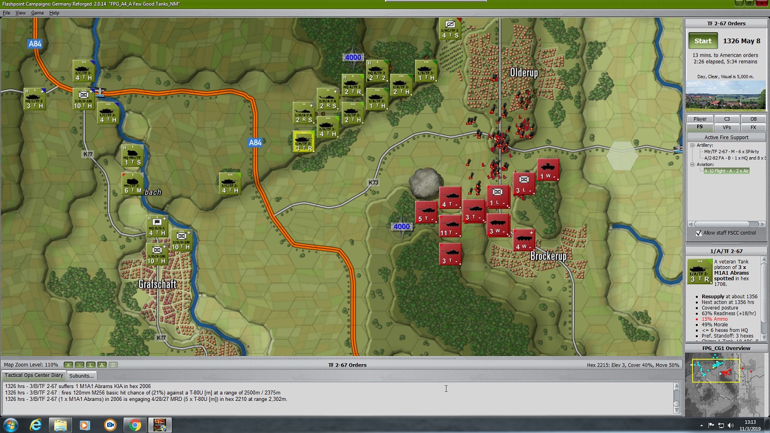
Task: Click the red enemy 1 W unit counter
Action: 548,170
